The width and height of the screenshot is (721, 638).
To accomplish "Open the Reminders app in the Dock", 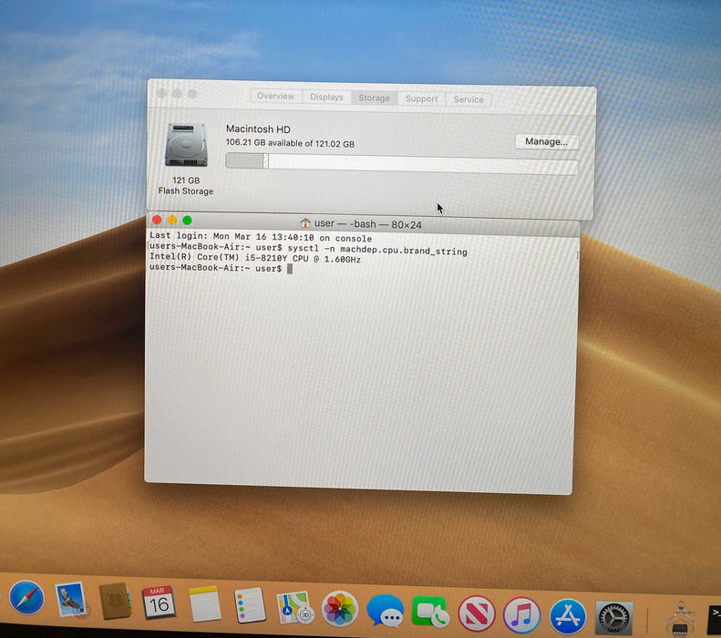I will point(250,605).
